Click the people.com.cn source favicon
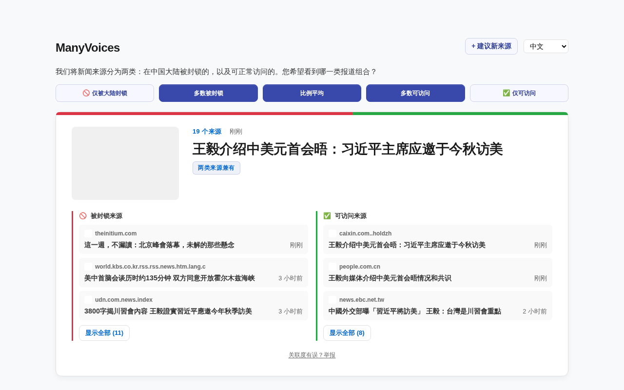 pos(332,267)
